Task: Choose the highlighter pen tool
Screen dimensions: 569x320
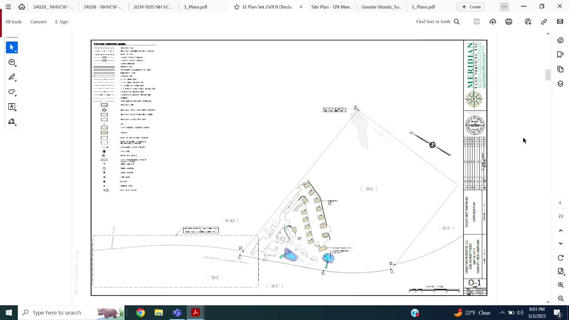Action: point(12,77)
